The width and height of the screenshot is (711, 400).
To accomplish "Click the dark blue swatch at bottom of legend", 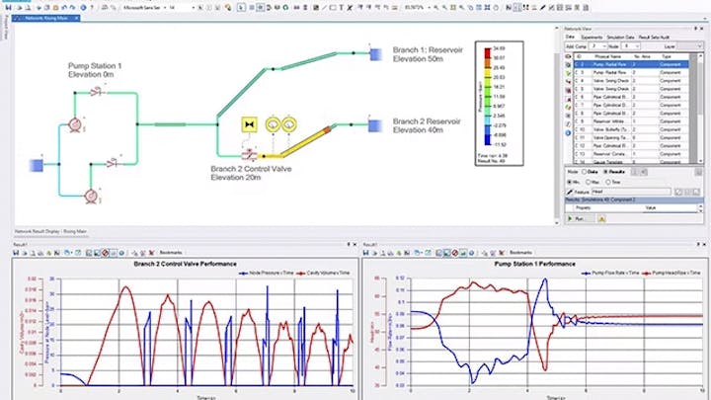I will coord(488,140).
